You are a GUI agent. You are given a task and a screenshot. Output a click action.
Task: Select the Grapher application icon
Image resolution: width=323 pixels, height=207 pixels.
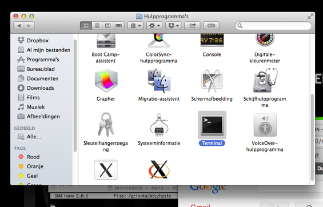(x=106, y=81)
